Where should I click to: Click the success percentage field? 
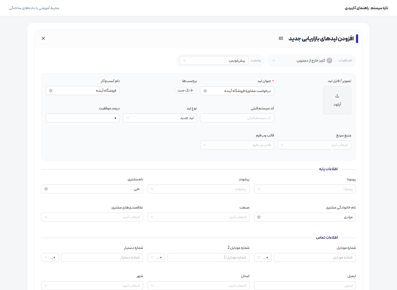[83, 118]
